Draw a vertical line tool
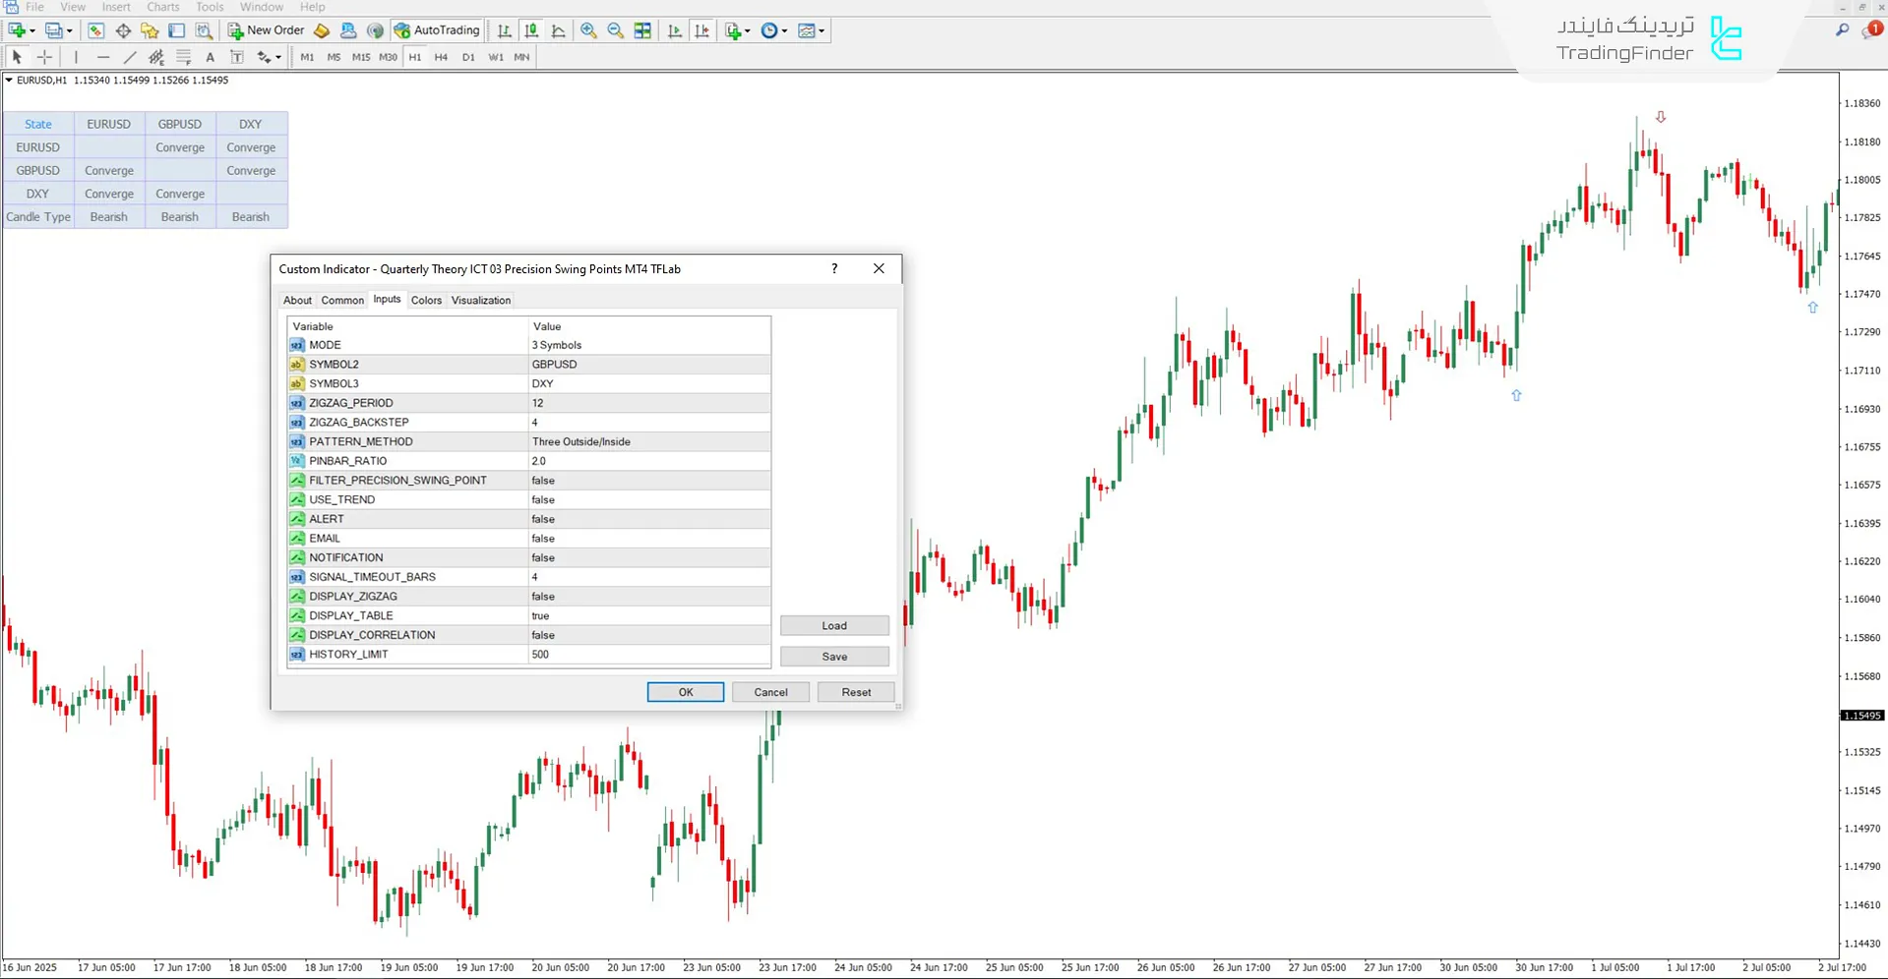 pyautogui.click(x=76, y=57)
